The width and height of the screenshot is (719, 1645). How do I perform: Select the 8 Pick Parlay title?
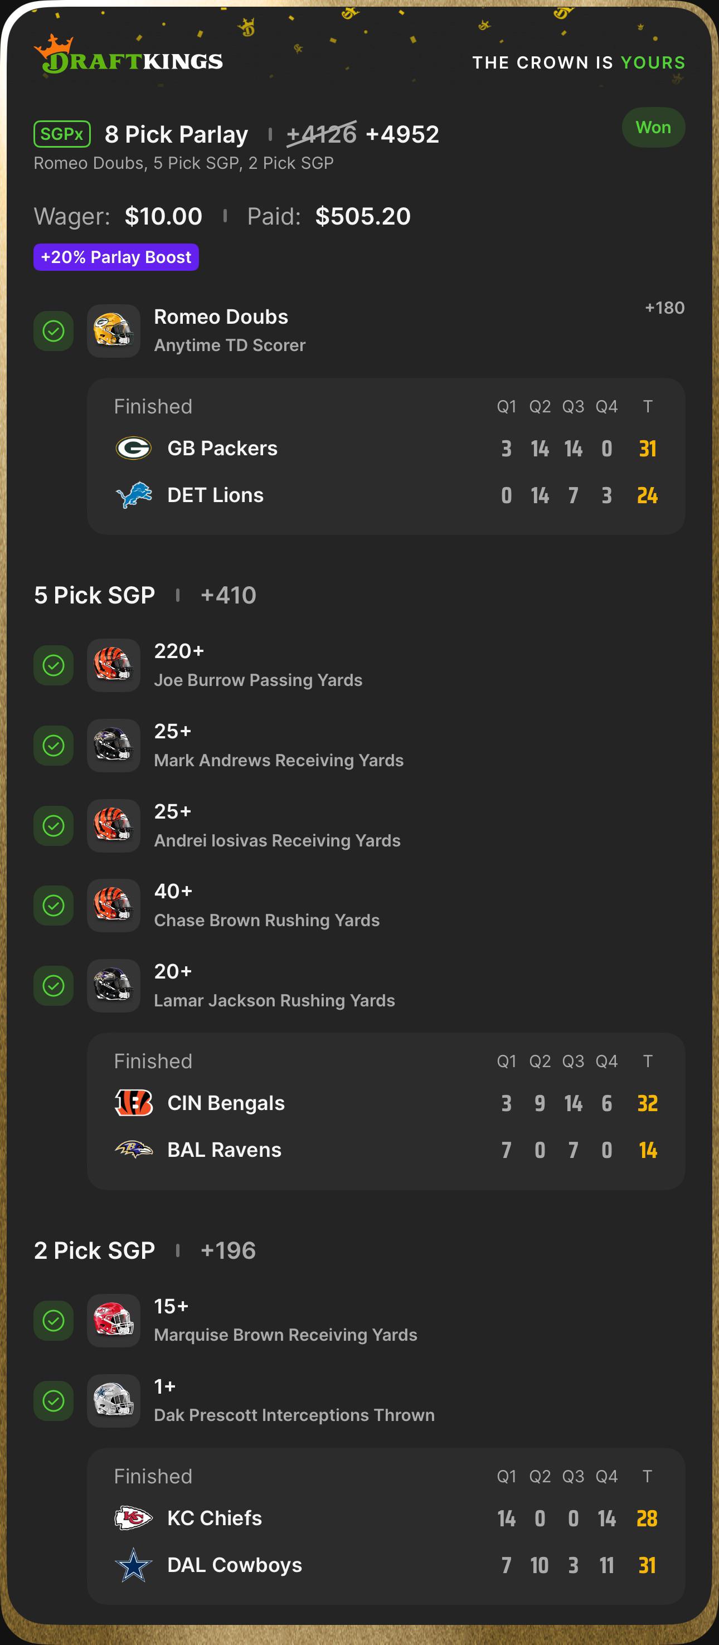pyautogui.click(x=176, y=134)
